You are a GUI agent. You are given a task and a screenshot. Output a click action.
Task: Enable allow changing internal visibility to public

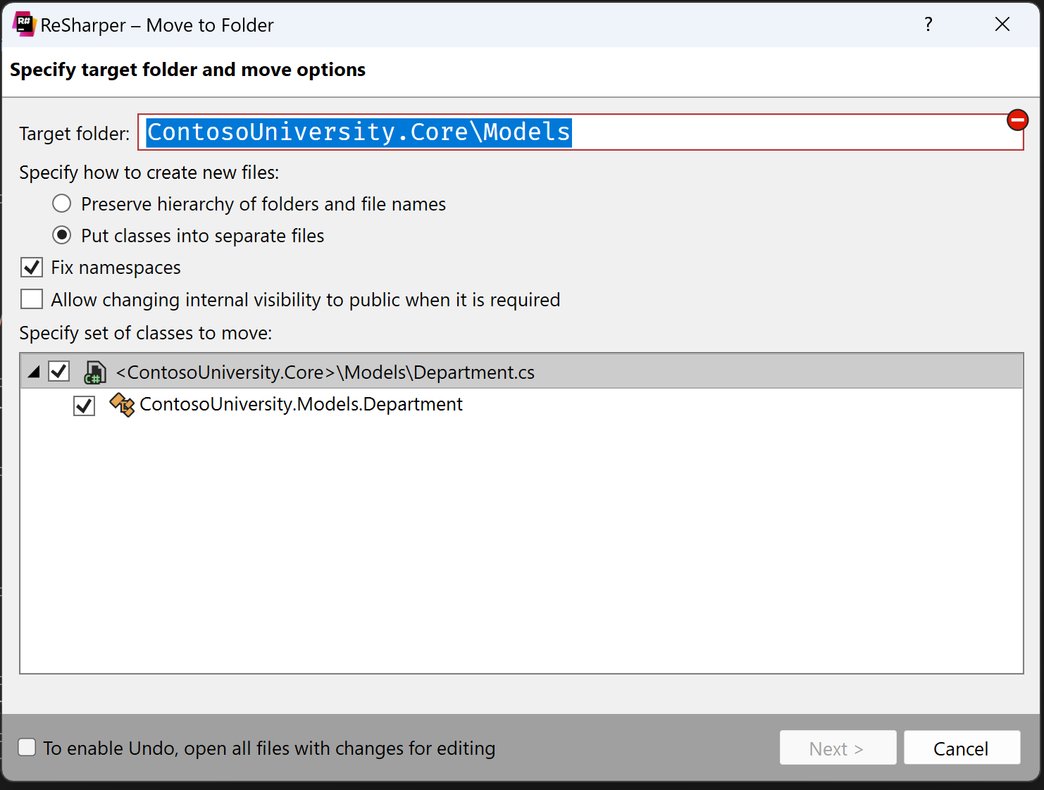[32, 299]
